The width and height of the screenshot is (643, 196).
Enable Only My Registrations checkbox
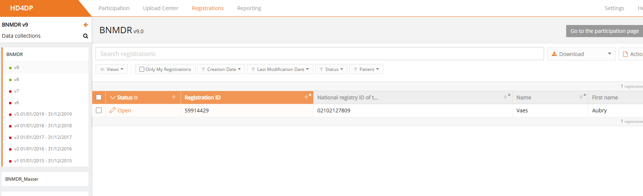tap(142, 69)
